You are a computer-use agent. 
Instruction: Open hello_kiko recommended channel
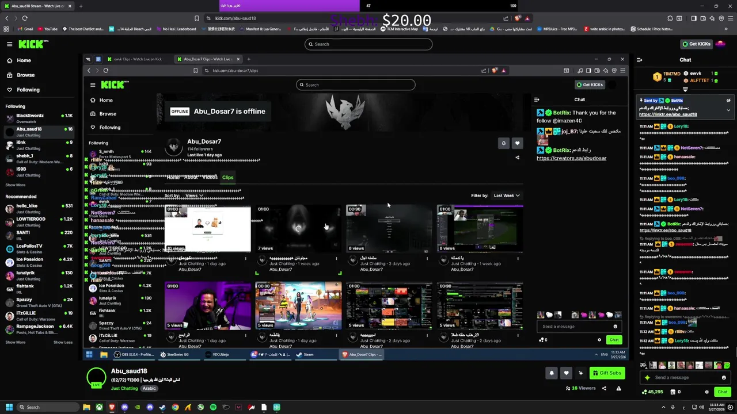(38, 208)
